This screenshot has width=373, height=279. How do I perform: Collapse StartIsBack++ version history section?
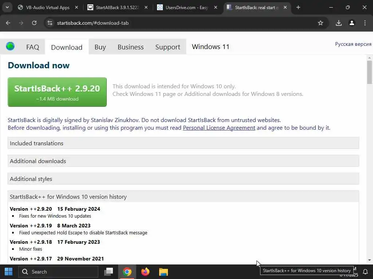pos(183,197)
